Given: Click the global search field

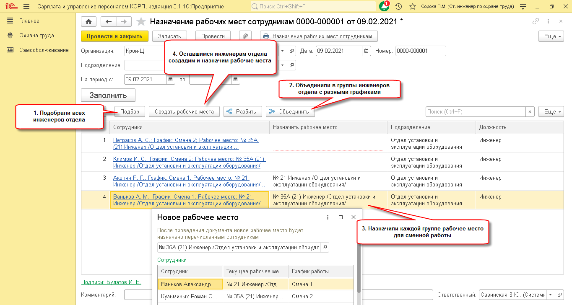Looking at the screenshot, I should coord(313,7).
